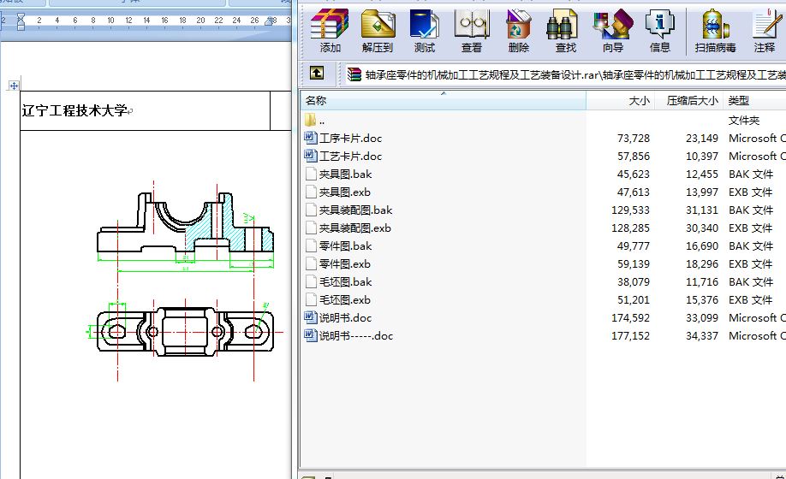
Task: Select file 工艺卡片.doc
Action: 350,157
